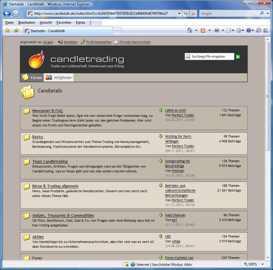Click the browser Forward arrow button

(16, 14)
